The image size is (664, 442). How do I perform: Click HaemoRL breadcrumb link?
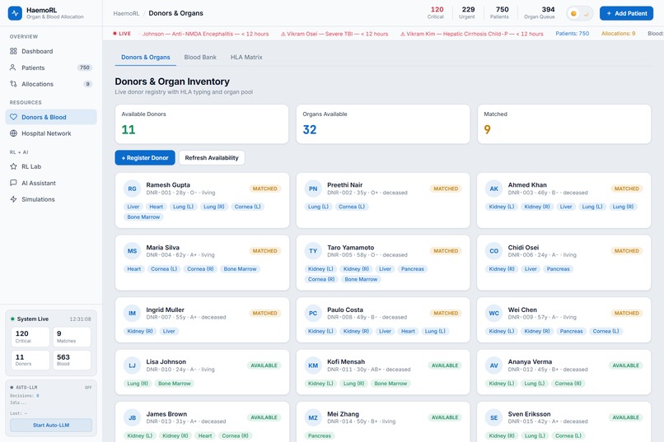pos(126,13)
